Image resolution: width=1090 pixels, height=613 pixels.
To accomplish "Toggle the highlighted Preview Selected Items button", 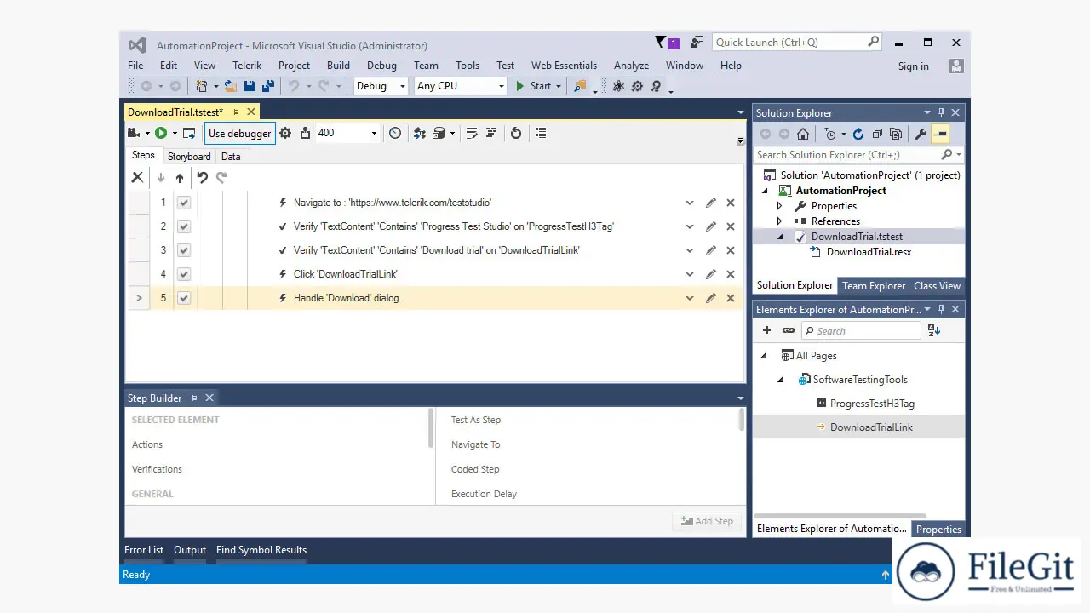I will coord(940,134).
